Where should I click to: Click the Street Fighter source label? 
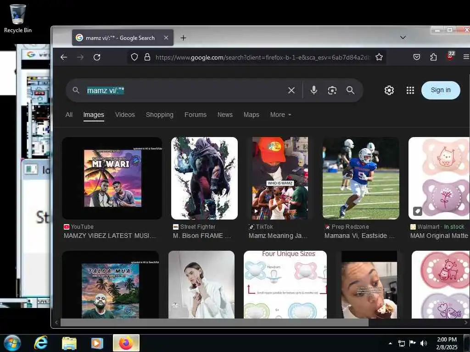(197, 227)
